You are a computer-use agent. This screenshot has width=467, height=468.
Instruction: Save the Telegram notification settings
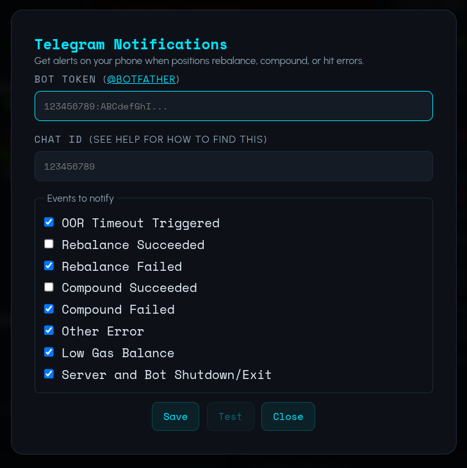click(x=176, y=417)
